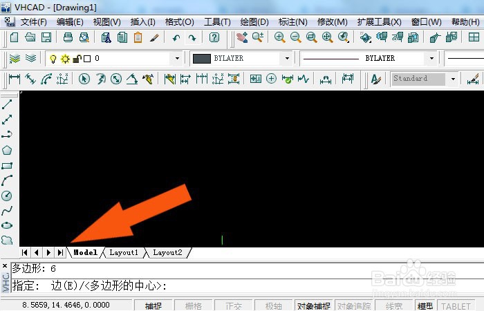Open the help question mark icon

[x=214, y=37]
